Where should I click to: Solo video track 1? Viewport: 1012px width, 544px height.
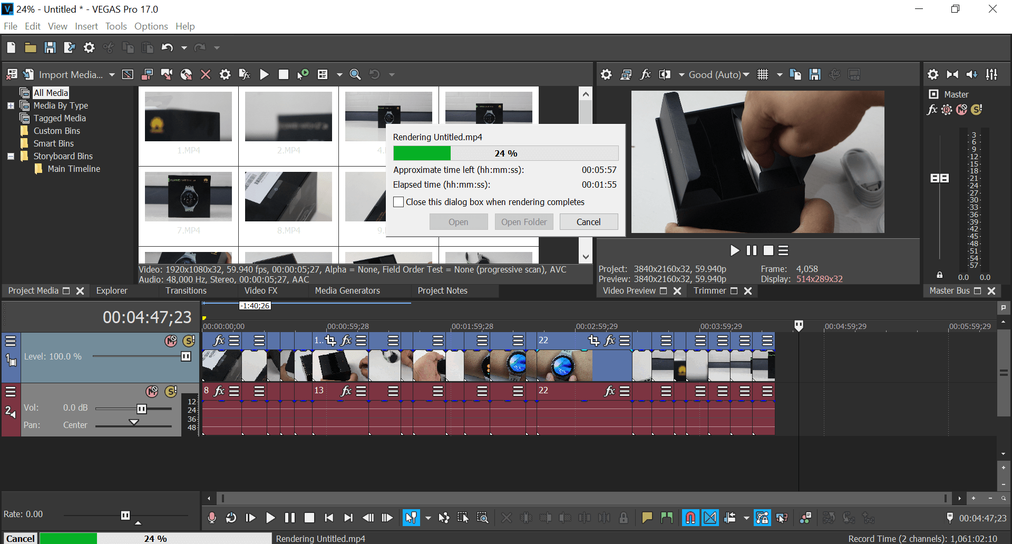pyautogui.click(x=189, y=341)
